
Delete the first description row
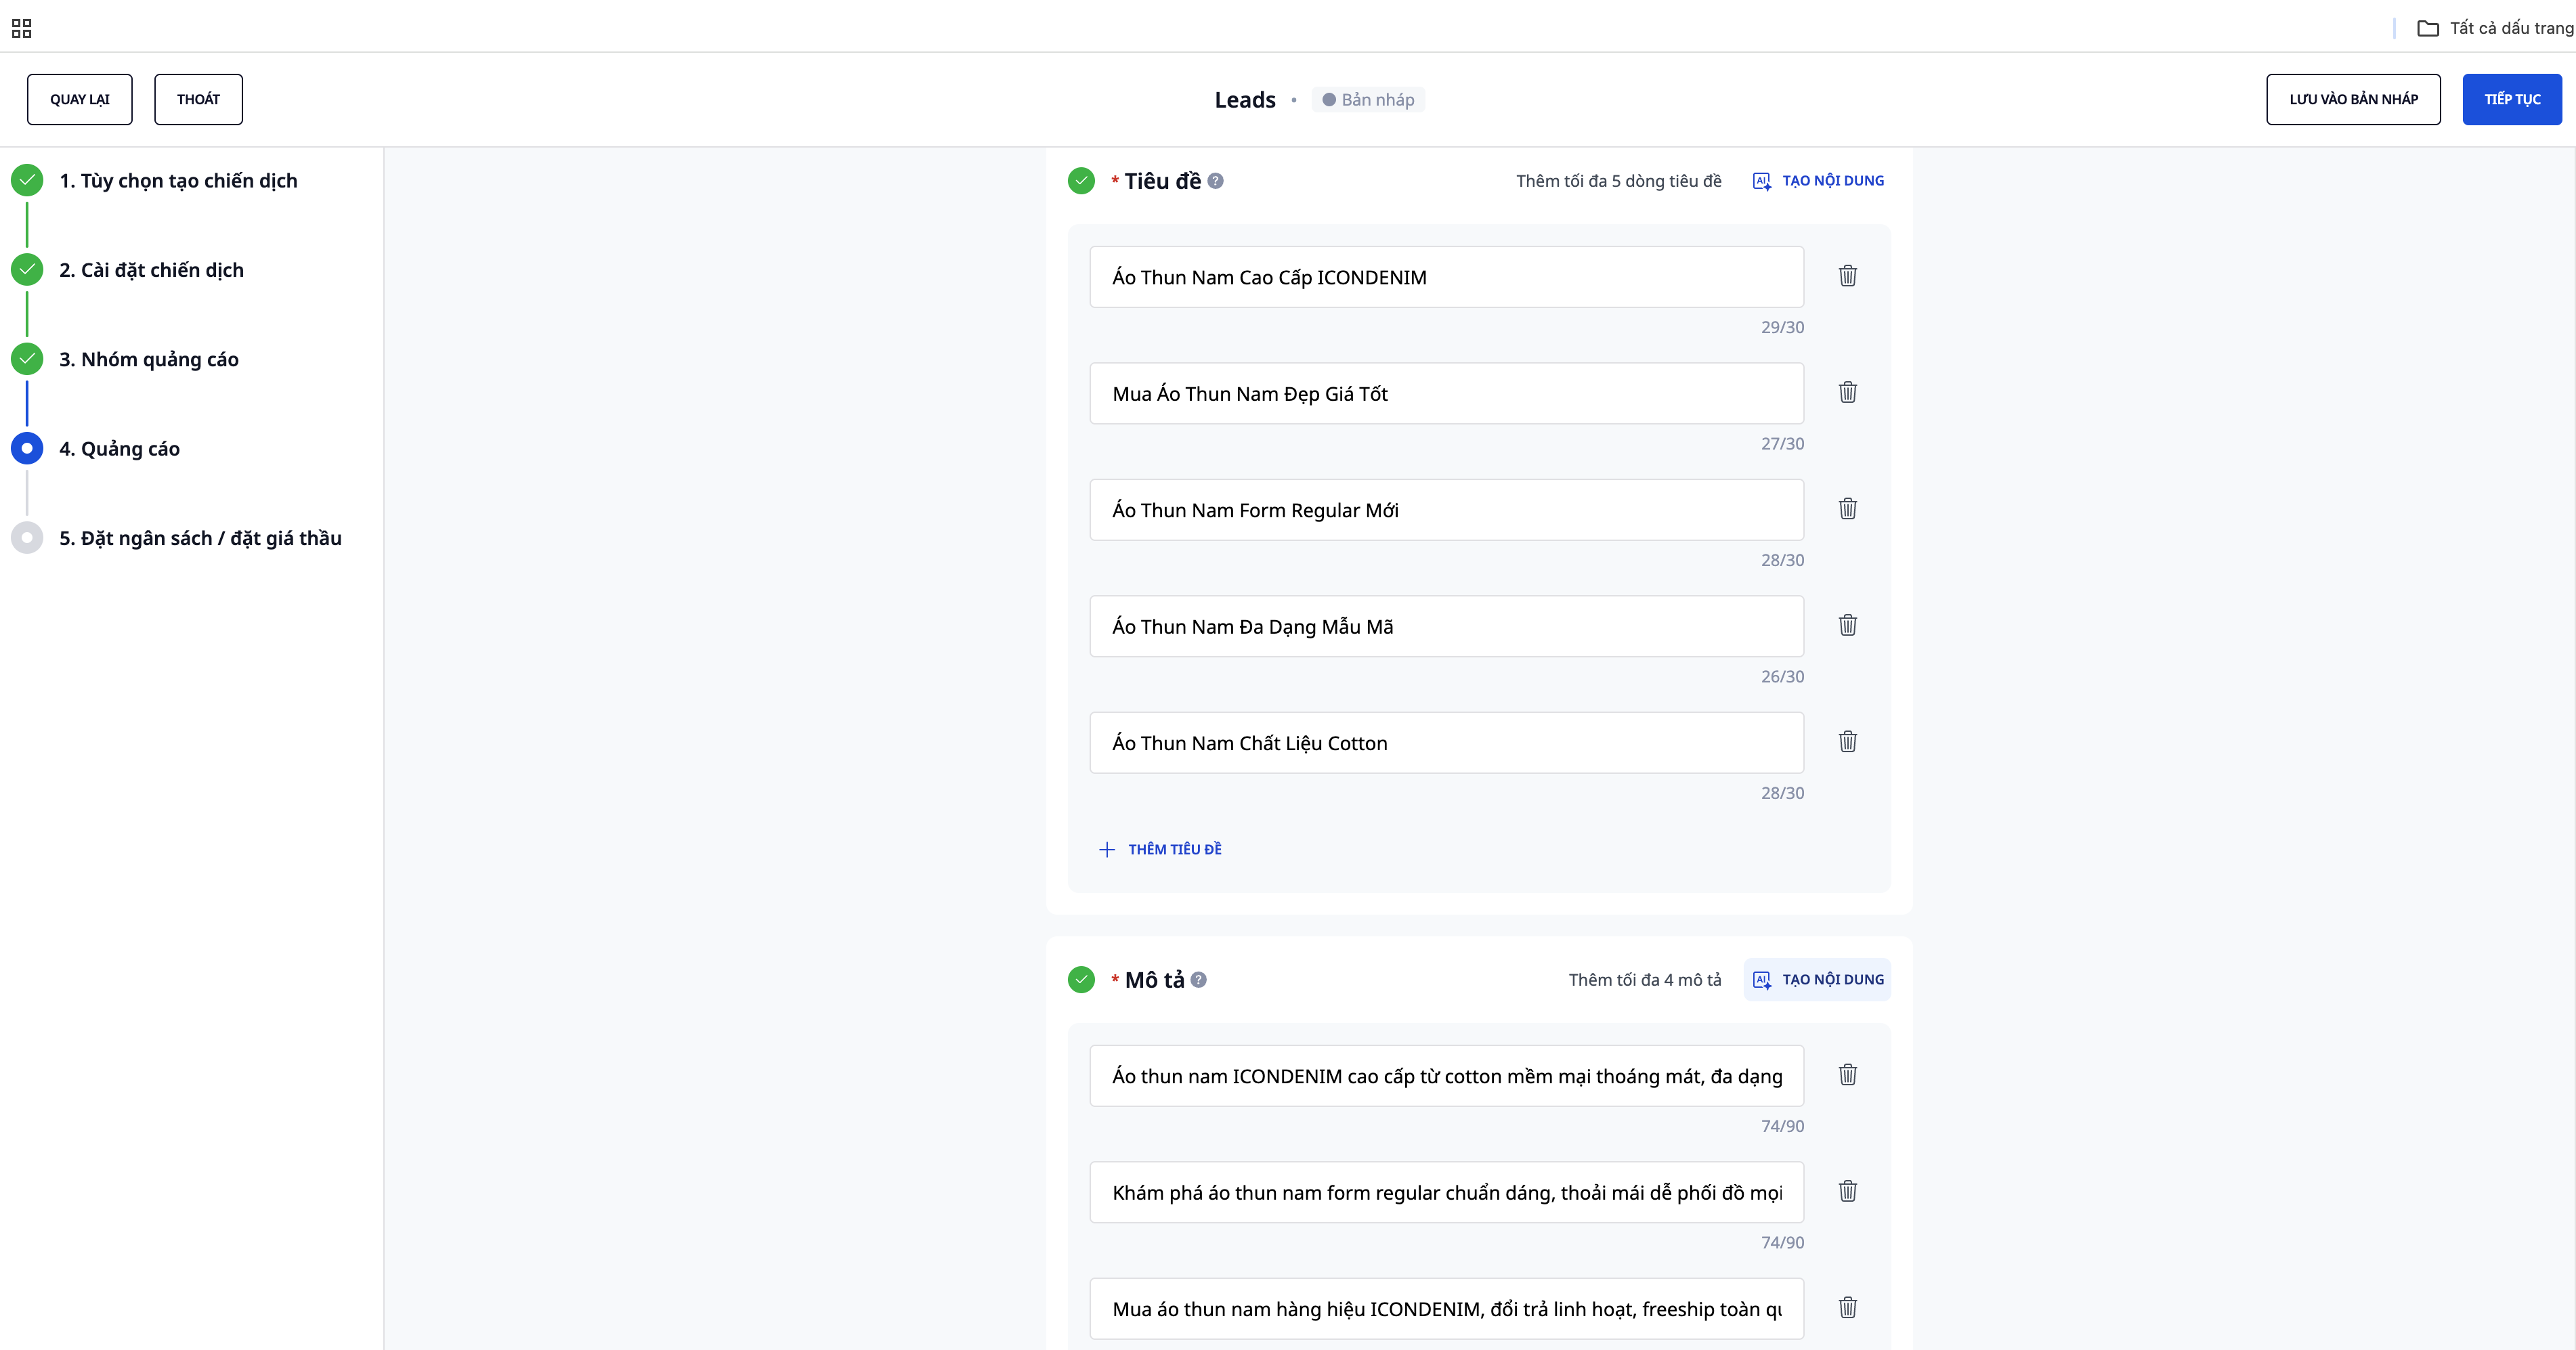[1847, 1075]
